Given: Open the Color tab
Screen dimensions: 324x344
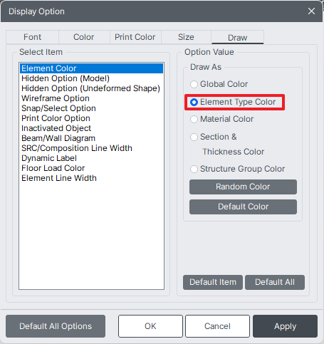Looking at the screenshot, I should click(84, 37).
